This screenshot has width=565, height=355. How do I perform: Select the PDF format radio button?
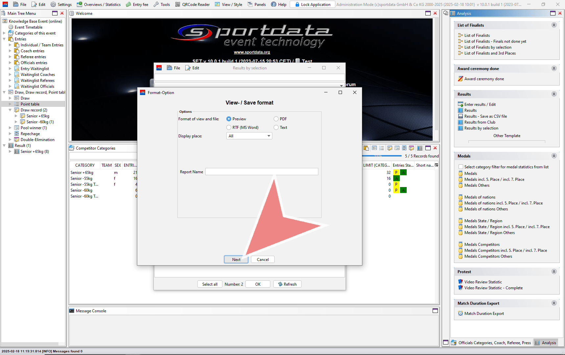(x=276, y=119)
